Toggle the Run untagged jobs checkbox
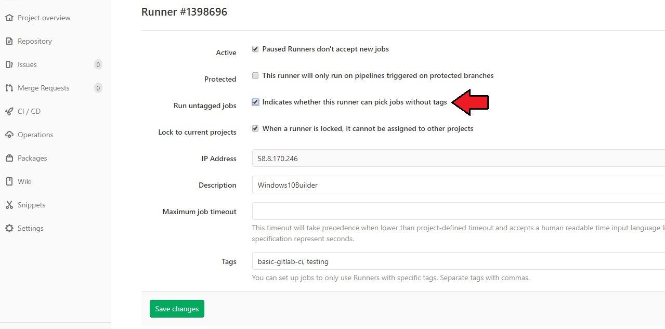Viewport: 665px width, 329px height. click(x=255, y=102)
